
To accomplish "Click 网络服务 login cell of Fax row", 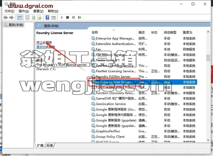I will point(189,49).
